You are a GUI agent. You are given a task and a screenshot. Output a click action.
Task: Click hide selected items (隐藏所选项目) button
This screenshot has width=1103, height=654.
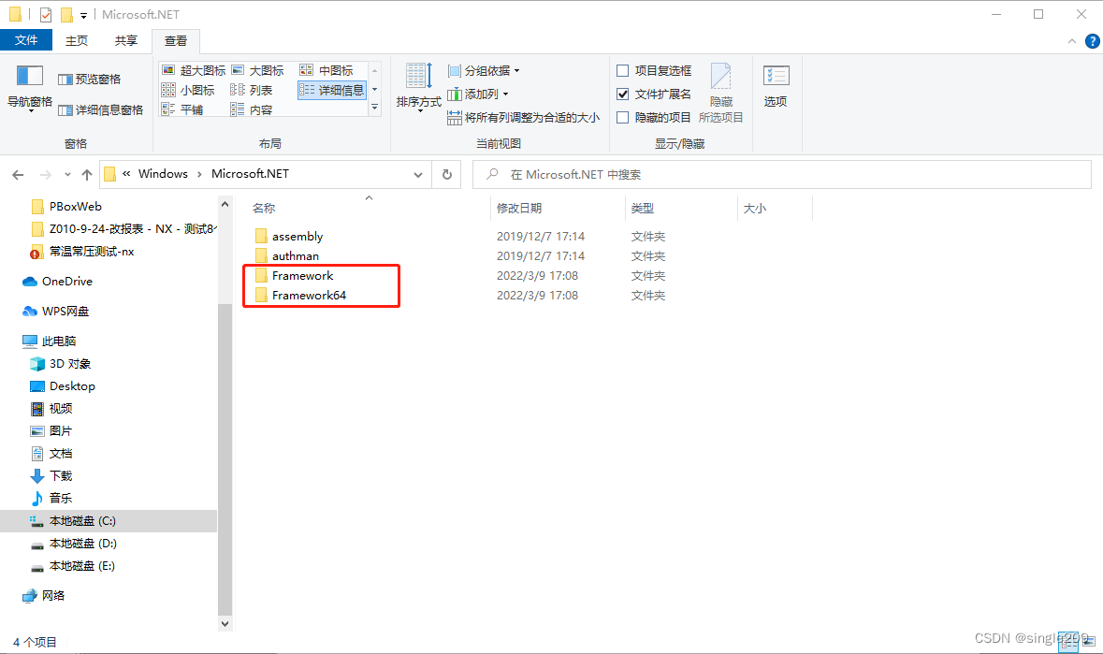coord(721,93)
